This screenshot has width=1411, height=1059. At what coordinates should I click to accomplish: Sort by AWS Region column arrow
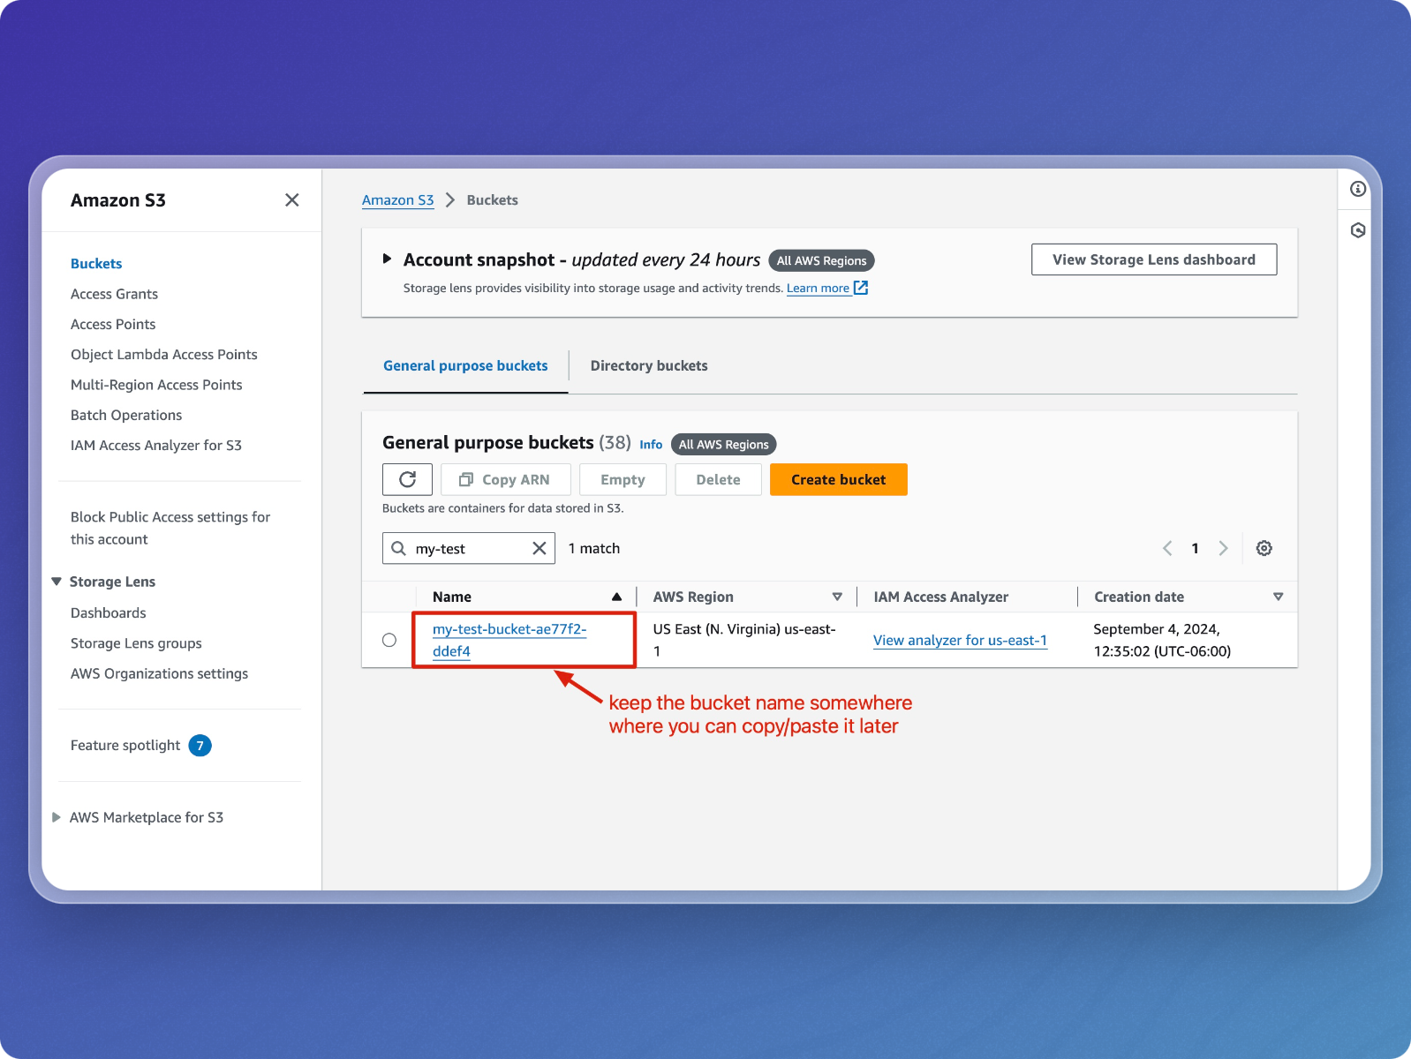(837, 597)
